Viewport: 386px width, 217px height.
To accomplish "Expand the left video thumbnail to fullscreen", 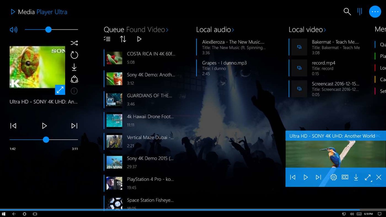I will [x=60, y=90].
